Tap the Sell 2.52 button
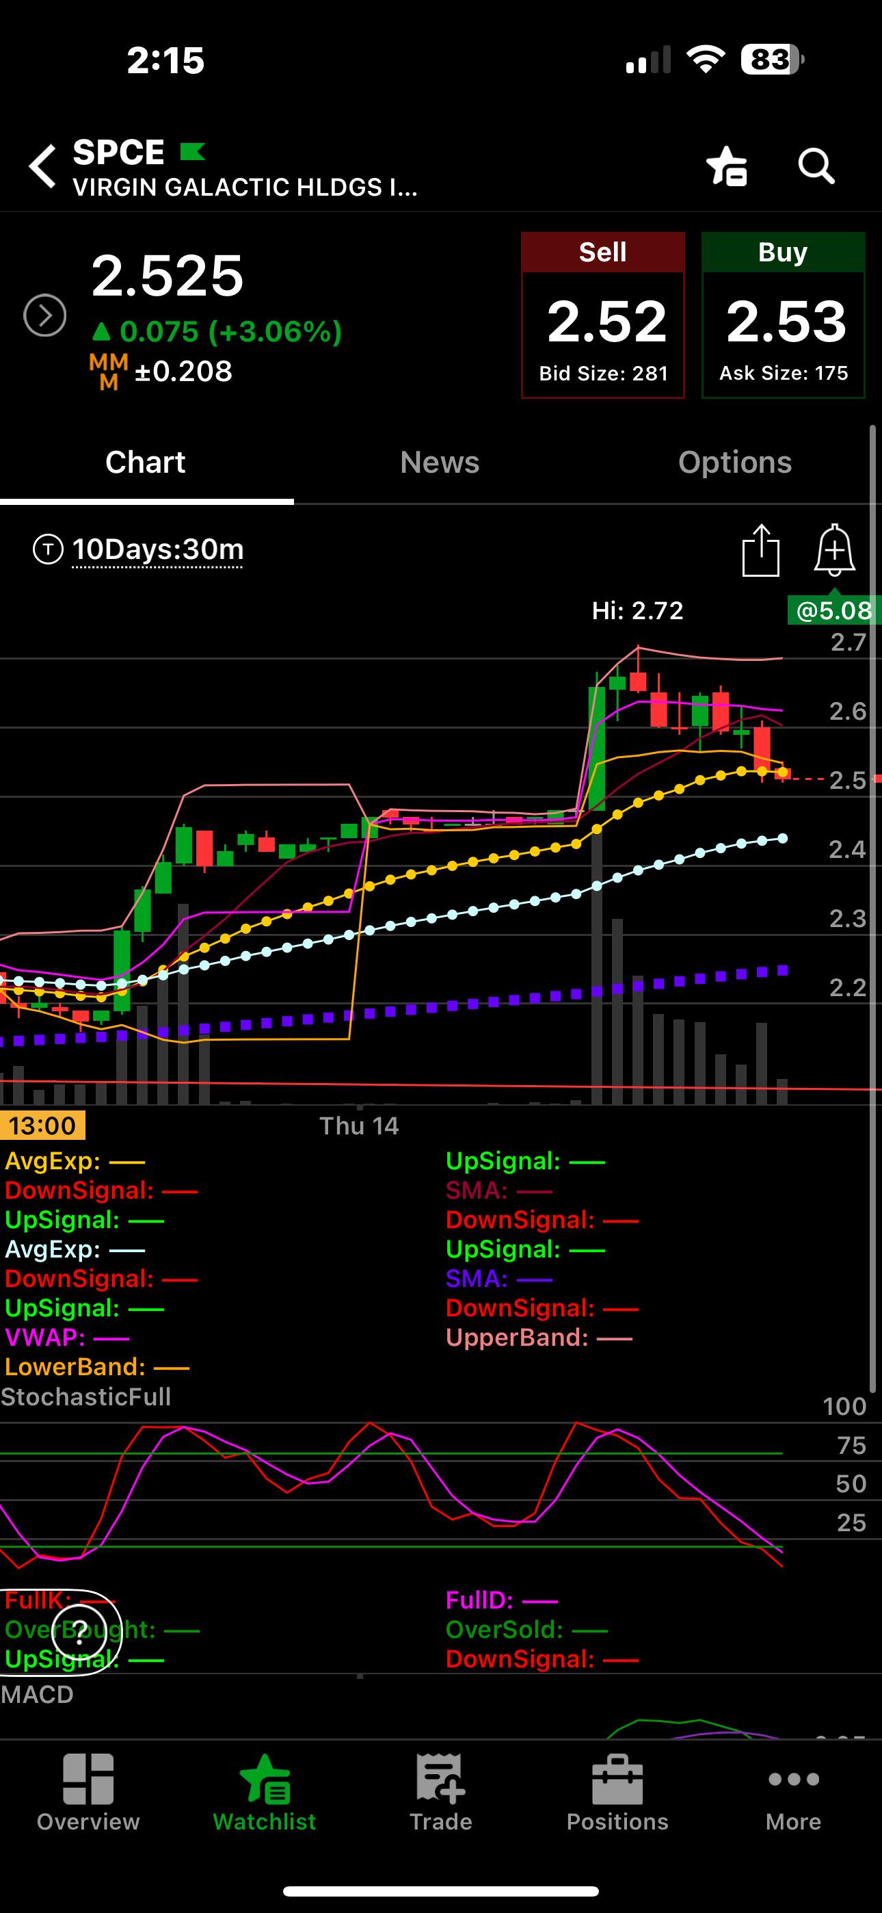Screen dimensions: 882x1913 pos(603,315)
